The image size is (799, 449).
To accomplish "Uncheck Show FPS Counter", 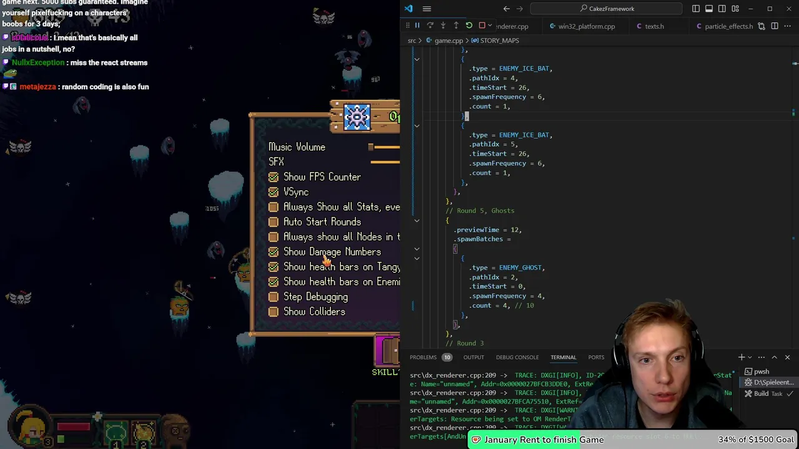I will [x=273, y=177].
